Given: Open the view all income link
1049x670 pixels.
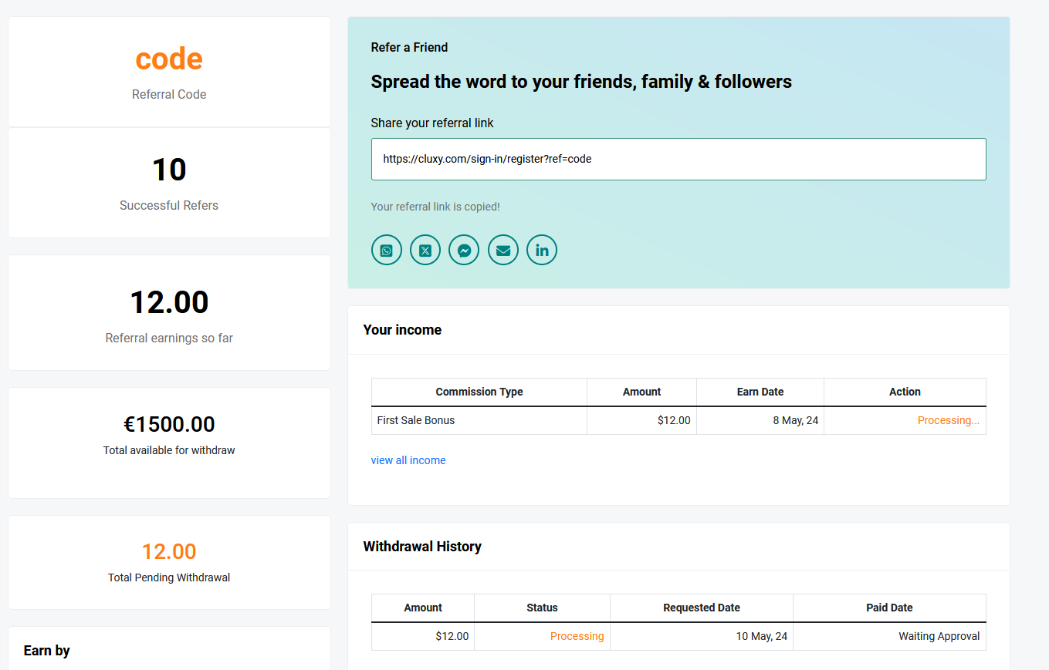Looking at the screenshot, I should point(408,460).
